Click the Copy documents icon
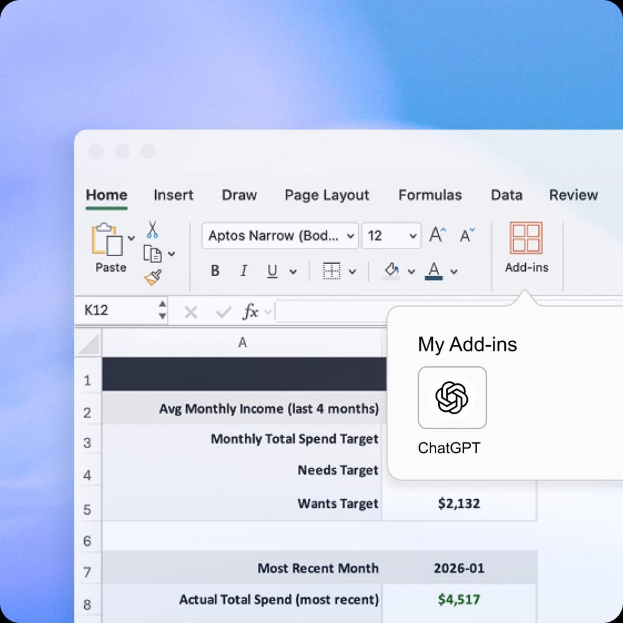This screenshot has height=623, width=623. 152,254
